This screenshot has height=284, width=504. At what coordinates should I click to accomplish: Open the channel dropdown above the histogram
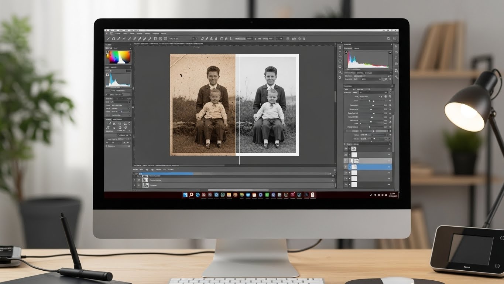[356, 48]
